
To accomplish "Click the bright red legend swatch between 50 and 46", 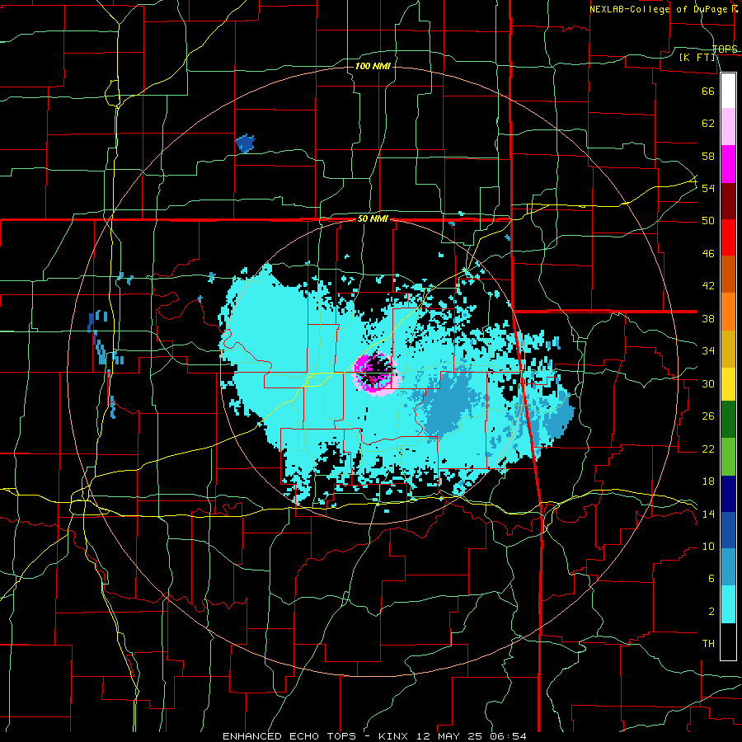I will pyautogui.click(x=728, y=237).
